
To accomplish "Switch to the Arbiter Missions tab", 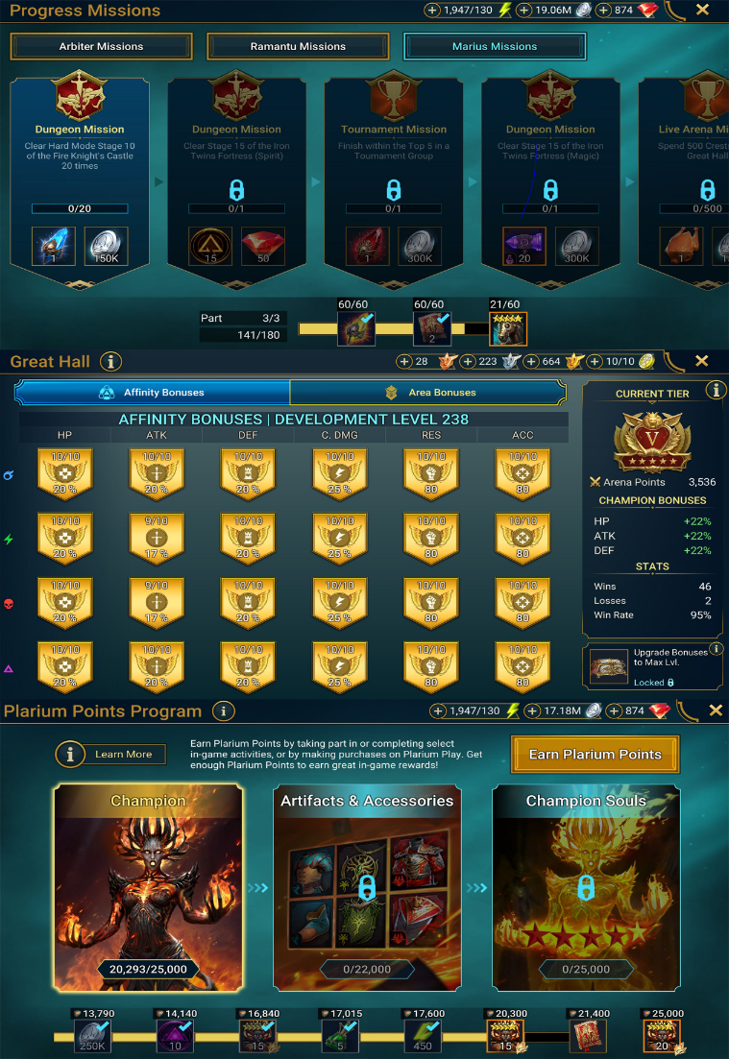I will tap(102, 47).
